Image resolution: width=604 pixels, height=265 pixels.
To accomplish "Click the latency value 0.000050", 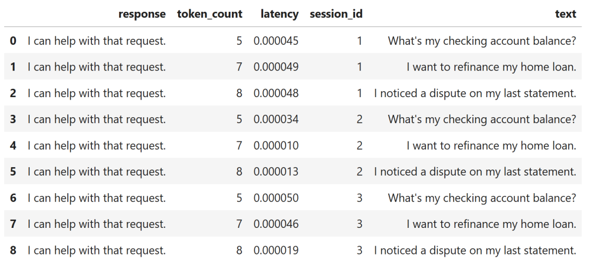I will point(276,198).
